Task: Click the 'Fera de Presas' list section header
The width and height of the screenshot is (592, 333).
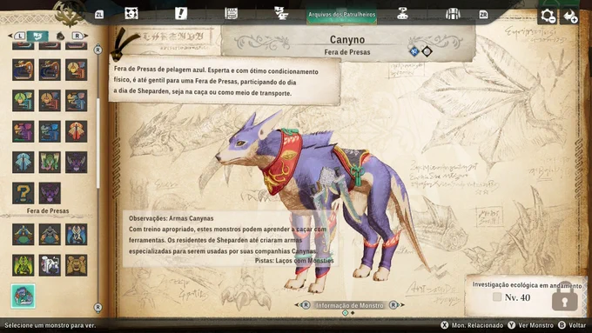Action: [x=48, y=210]
